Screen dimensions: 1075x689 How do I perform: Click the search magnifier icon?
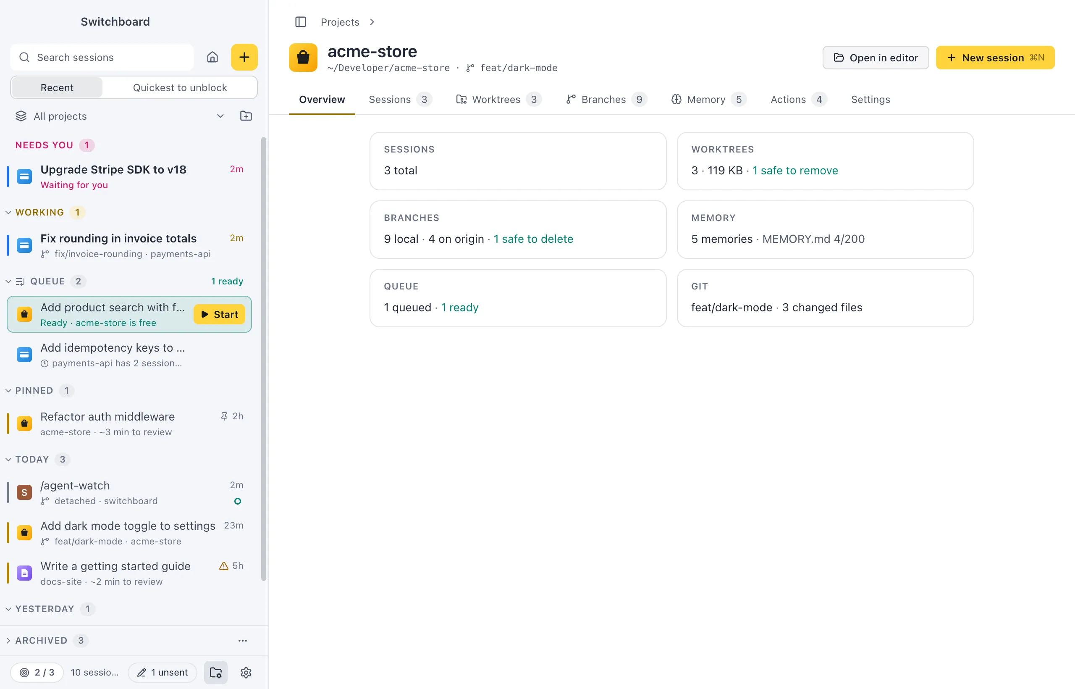click(25, 57)
